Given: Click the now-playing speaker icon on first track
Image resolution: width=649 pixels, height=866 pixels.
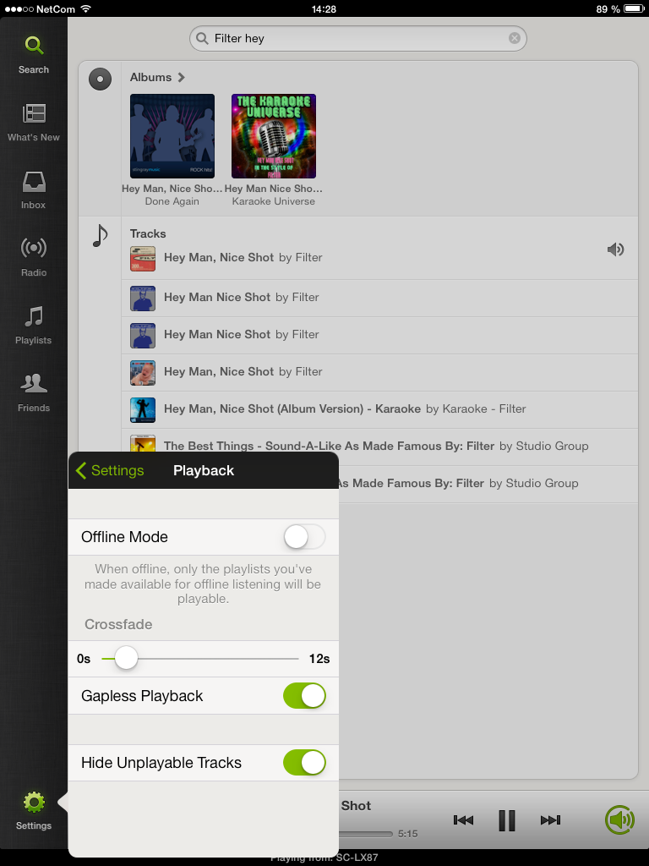Looking at the screenshot, I should click(615, 249).
